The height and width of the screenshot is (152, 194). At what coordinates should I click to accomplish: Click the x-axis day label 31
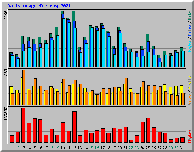click(182, 148)
